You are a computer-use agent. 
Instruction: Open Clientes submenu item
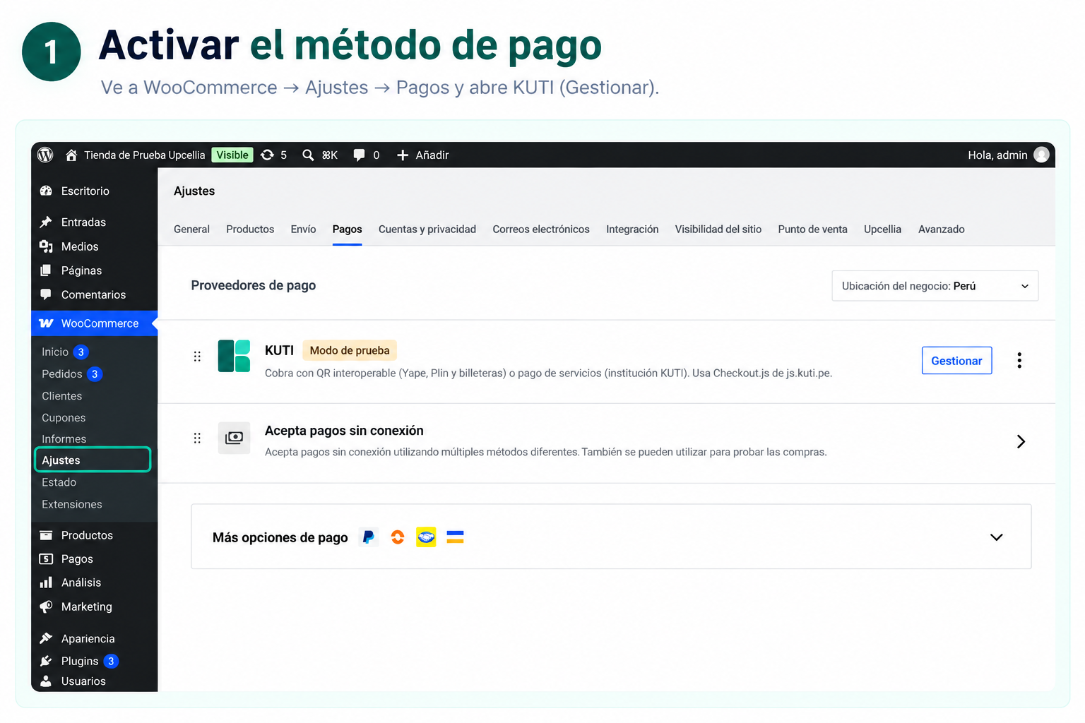(x=61, y=396)
